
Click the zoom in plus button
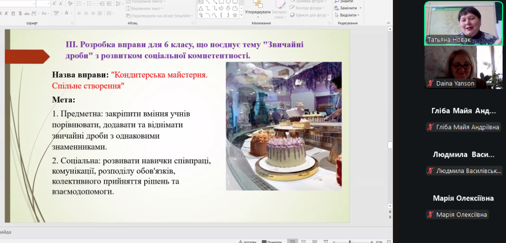click(x=372, y=242)
